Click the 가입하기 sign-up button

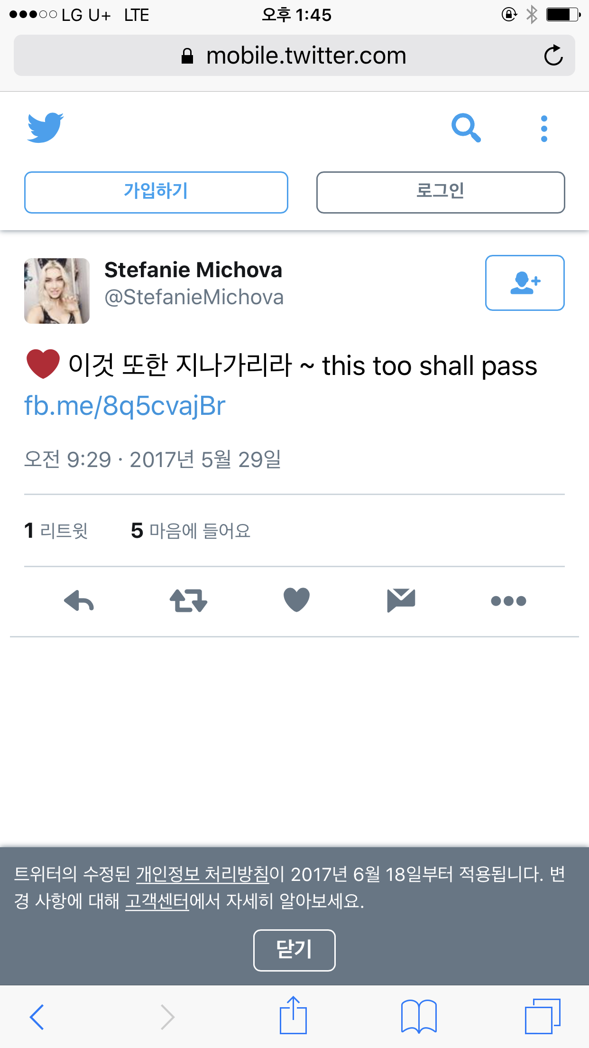(x=156, y=192)
